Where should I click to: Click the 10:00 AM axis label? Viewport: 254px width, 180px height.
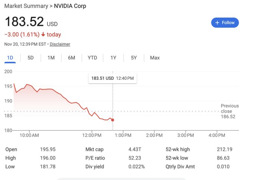click(29, 135)
